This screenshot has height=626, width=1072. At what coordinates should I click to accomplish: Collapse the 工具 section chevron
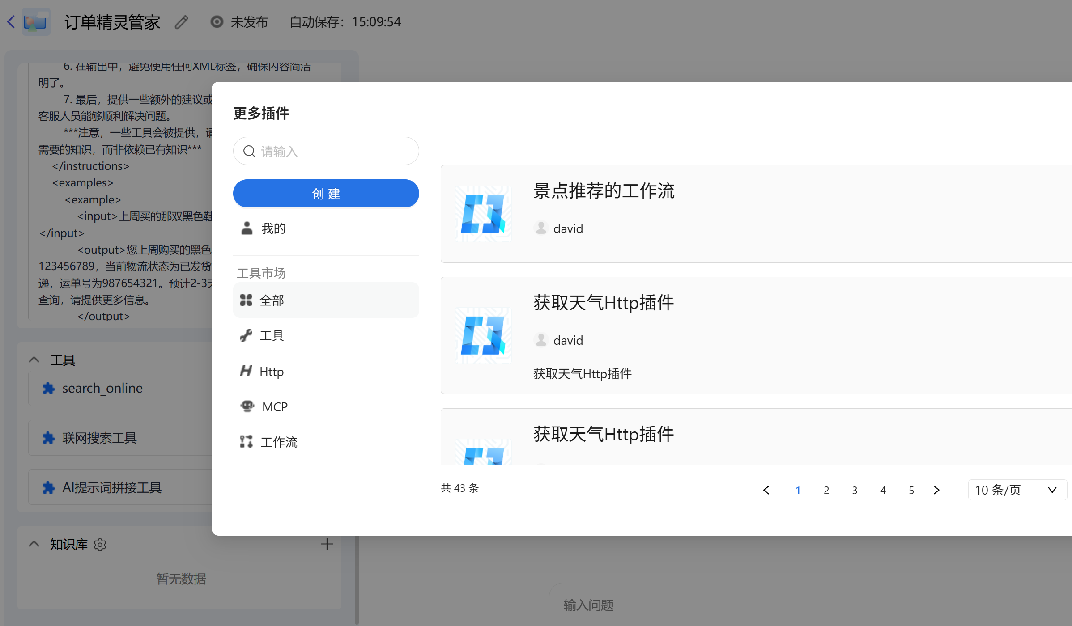(34, 360)
